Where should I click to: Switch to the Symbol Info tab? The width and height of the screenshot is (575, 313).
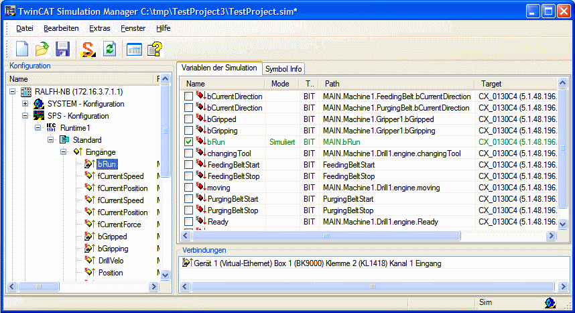(283, 69)
